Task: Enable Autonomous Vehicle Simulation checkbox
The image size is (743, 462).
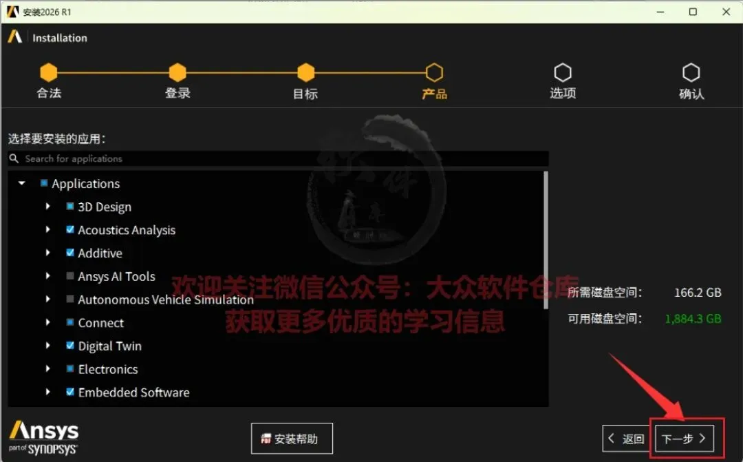Action: (x=70, y=300)
